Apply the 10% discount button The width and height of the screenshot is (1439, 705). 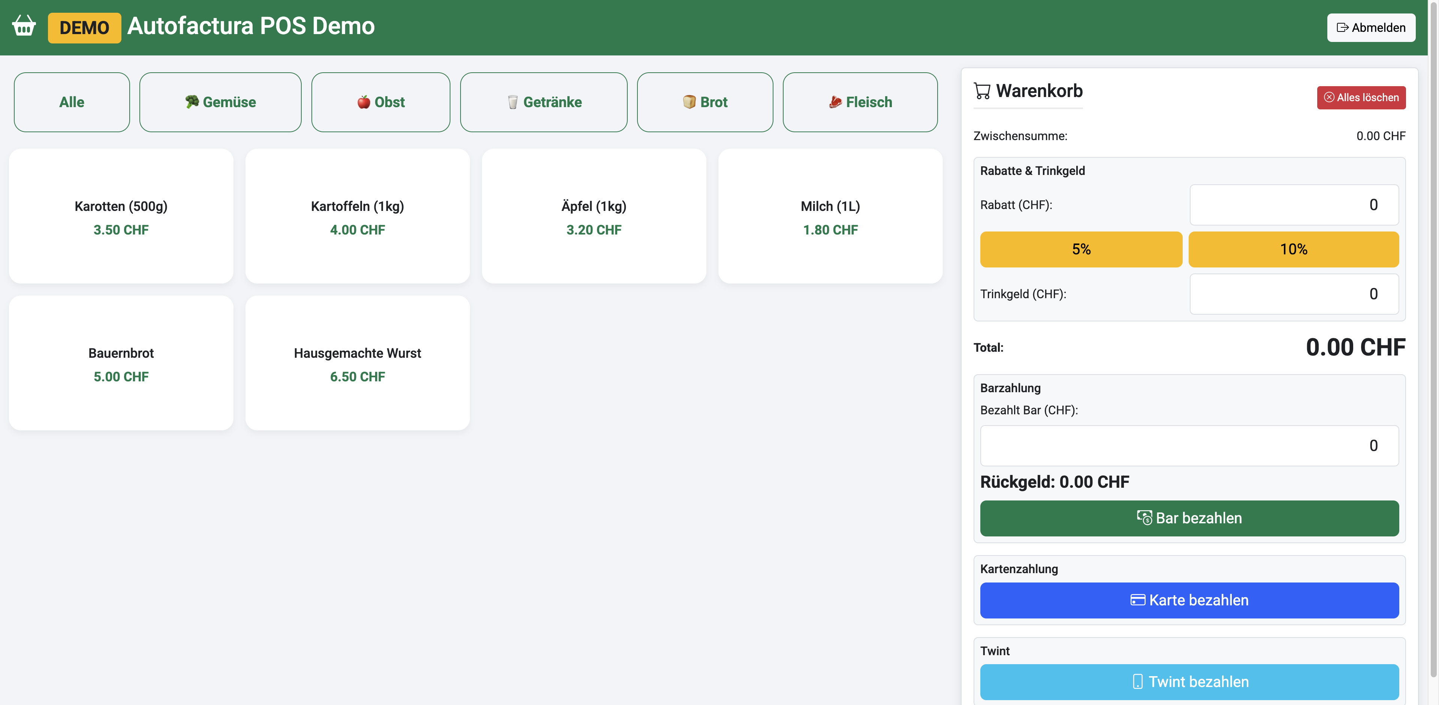point(1293,249)
